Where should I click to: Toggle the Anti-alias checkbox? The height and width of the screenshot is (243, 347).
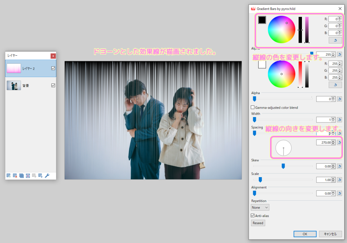coord(252,216)
